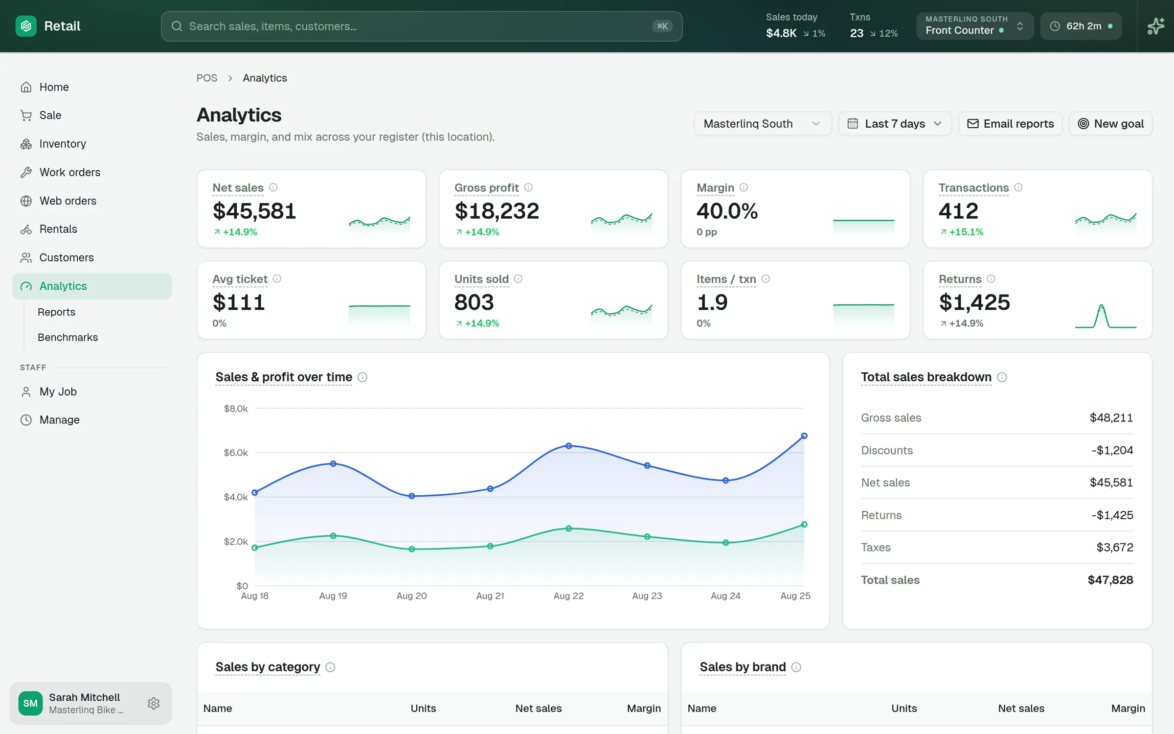Open the Last 7 days date range dropdown

895,124
